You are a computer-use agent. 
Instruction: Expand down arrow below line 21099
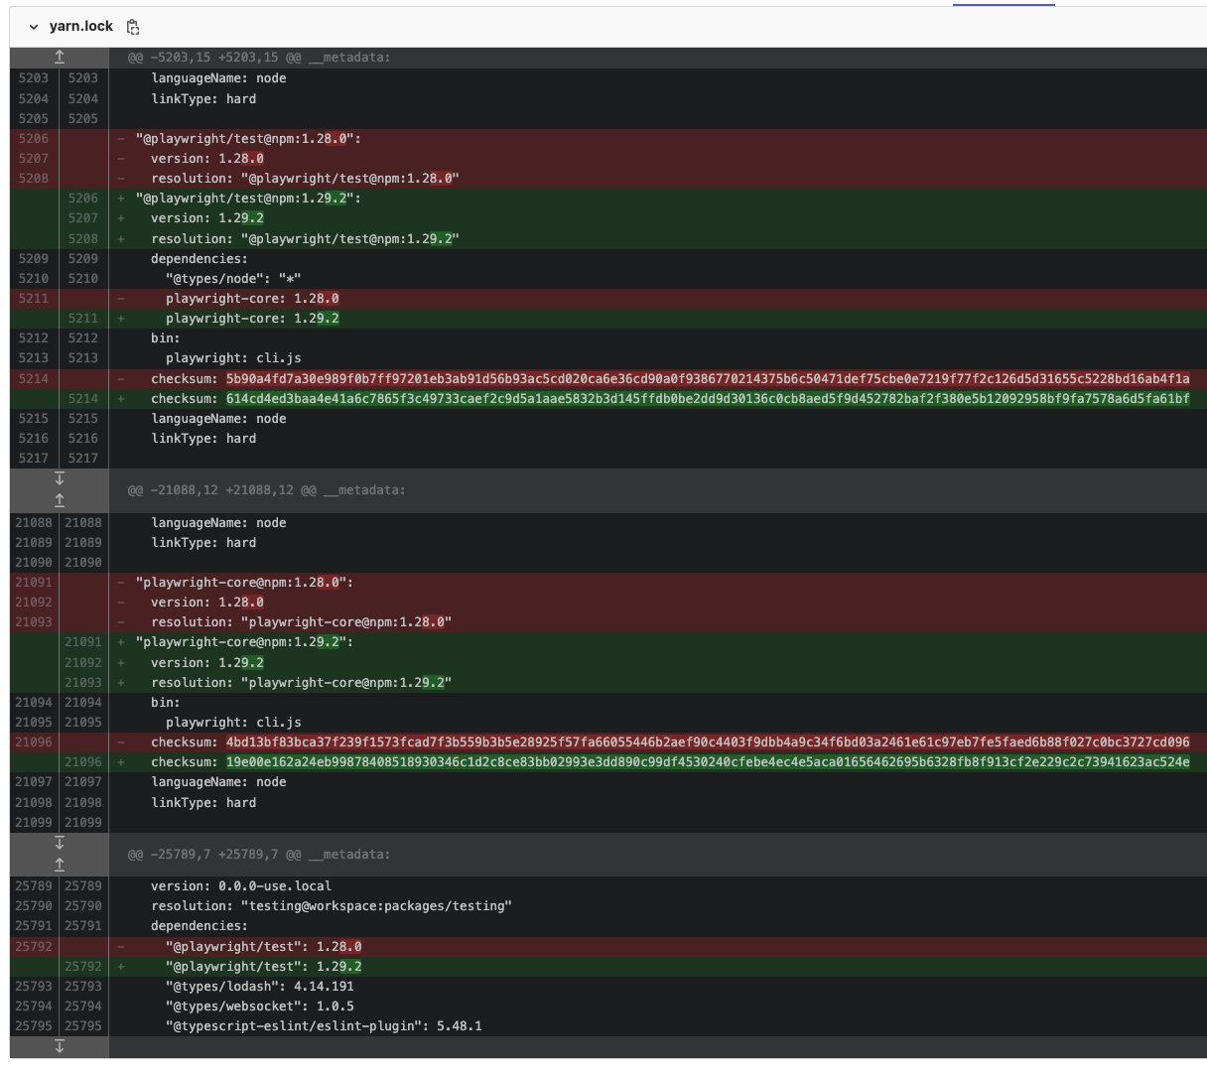(x=60, y=843)
